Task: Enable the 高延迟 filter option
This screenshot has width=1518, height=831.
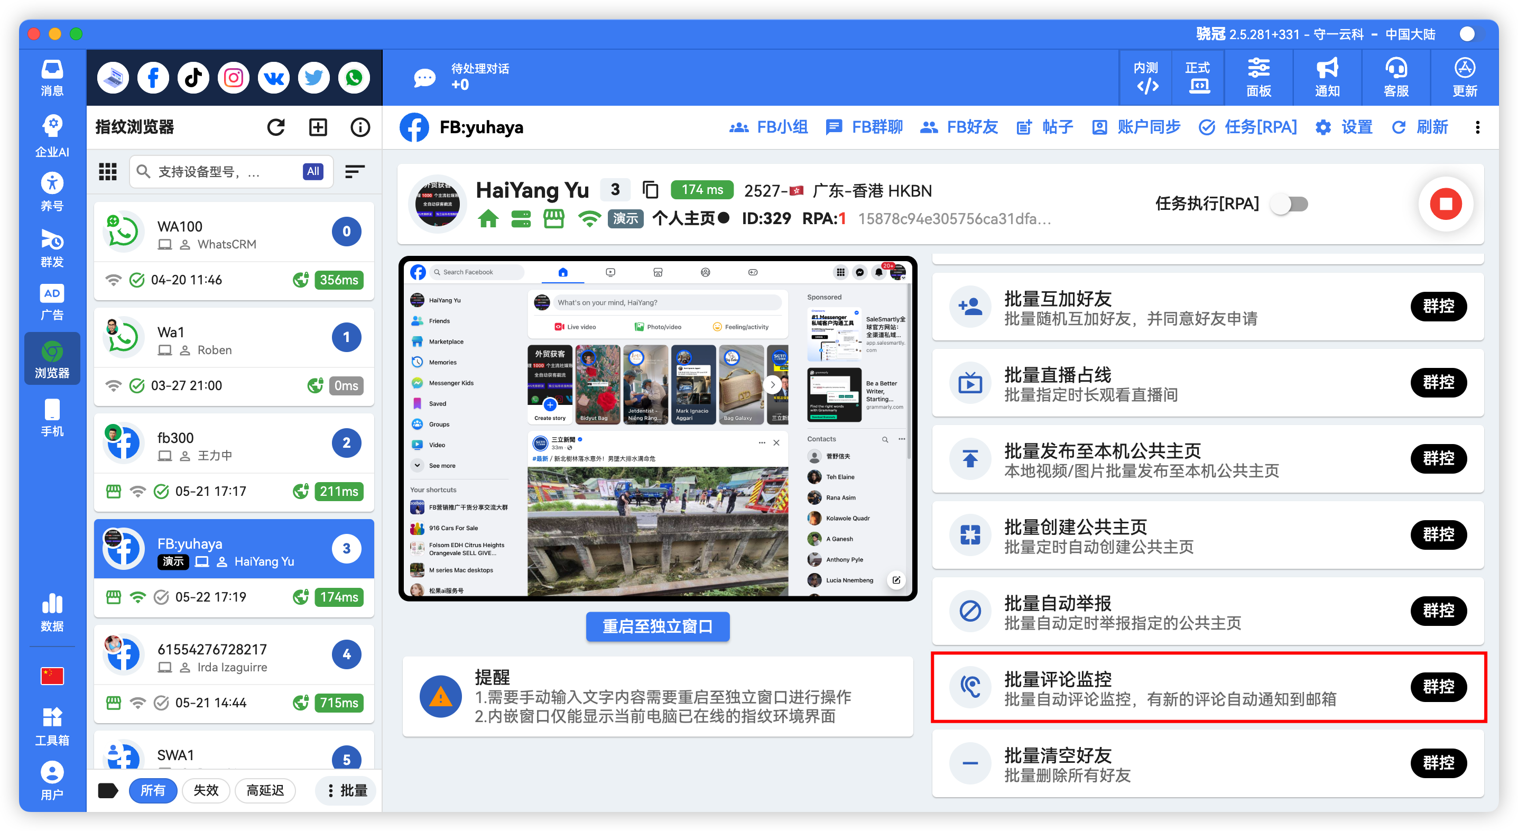Action: pos(265,790)
